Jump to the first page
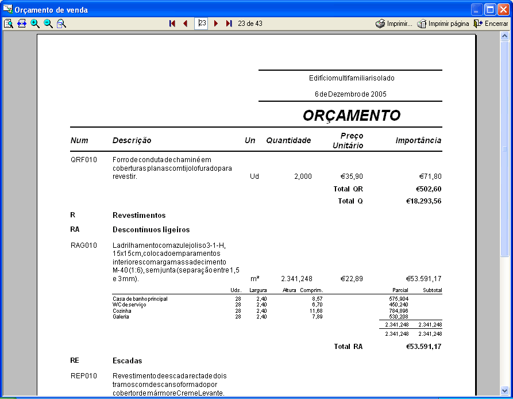Viewport: 513px width, 399px height. (172, 24)
